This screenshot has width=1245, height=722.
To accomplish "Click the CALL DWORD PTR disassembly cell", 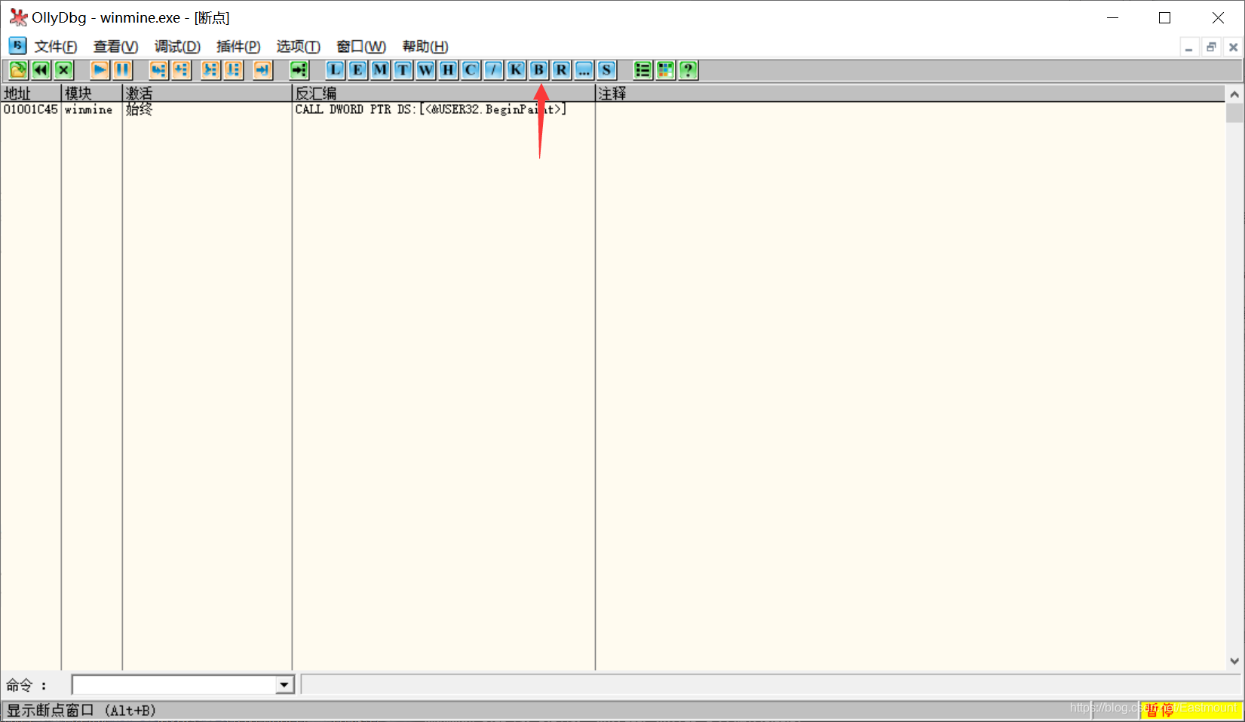I will (x=431, y=109).
